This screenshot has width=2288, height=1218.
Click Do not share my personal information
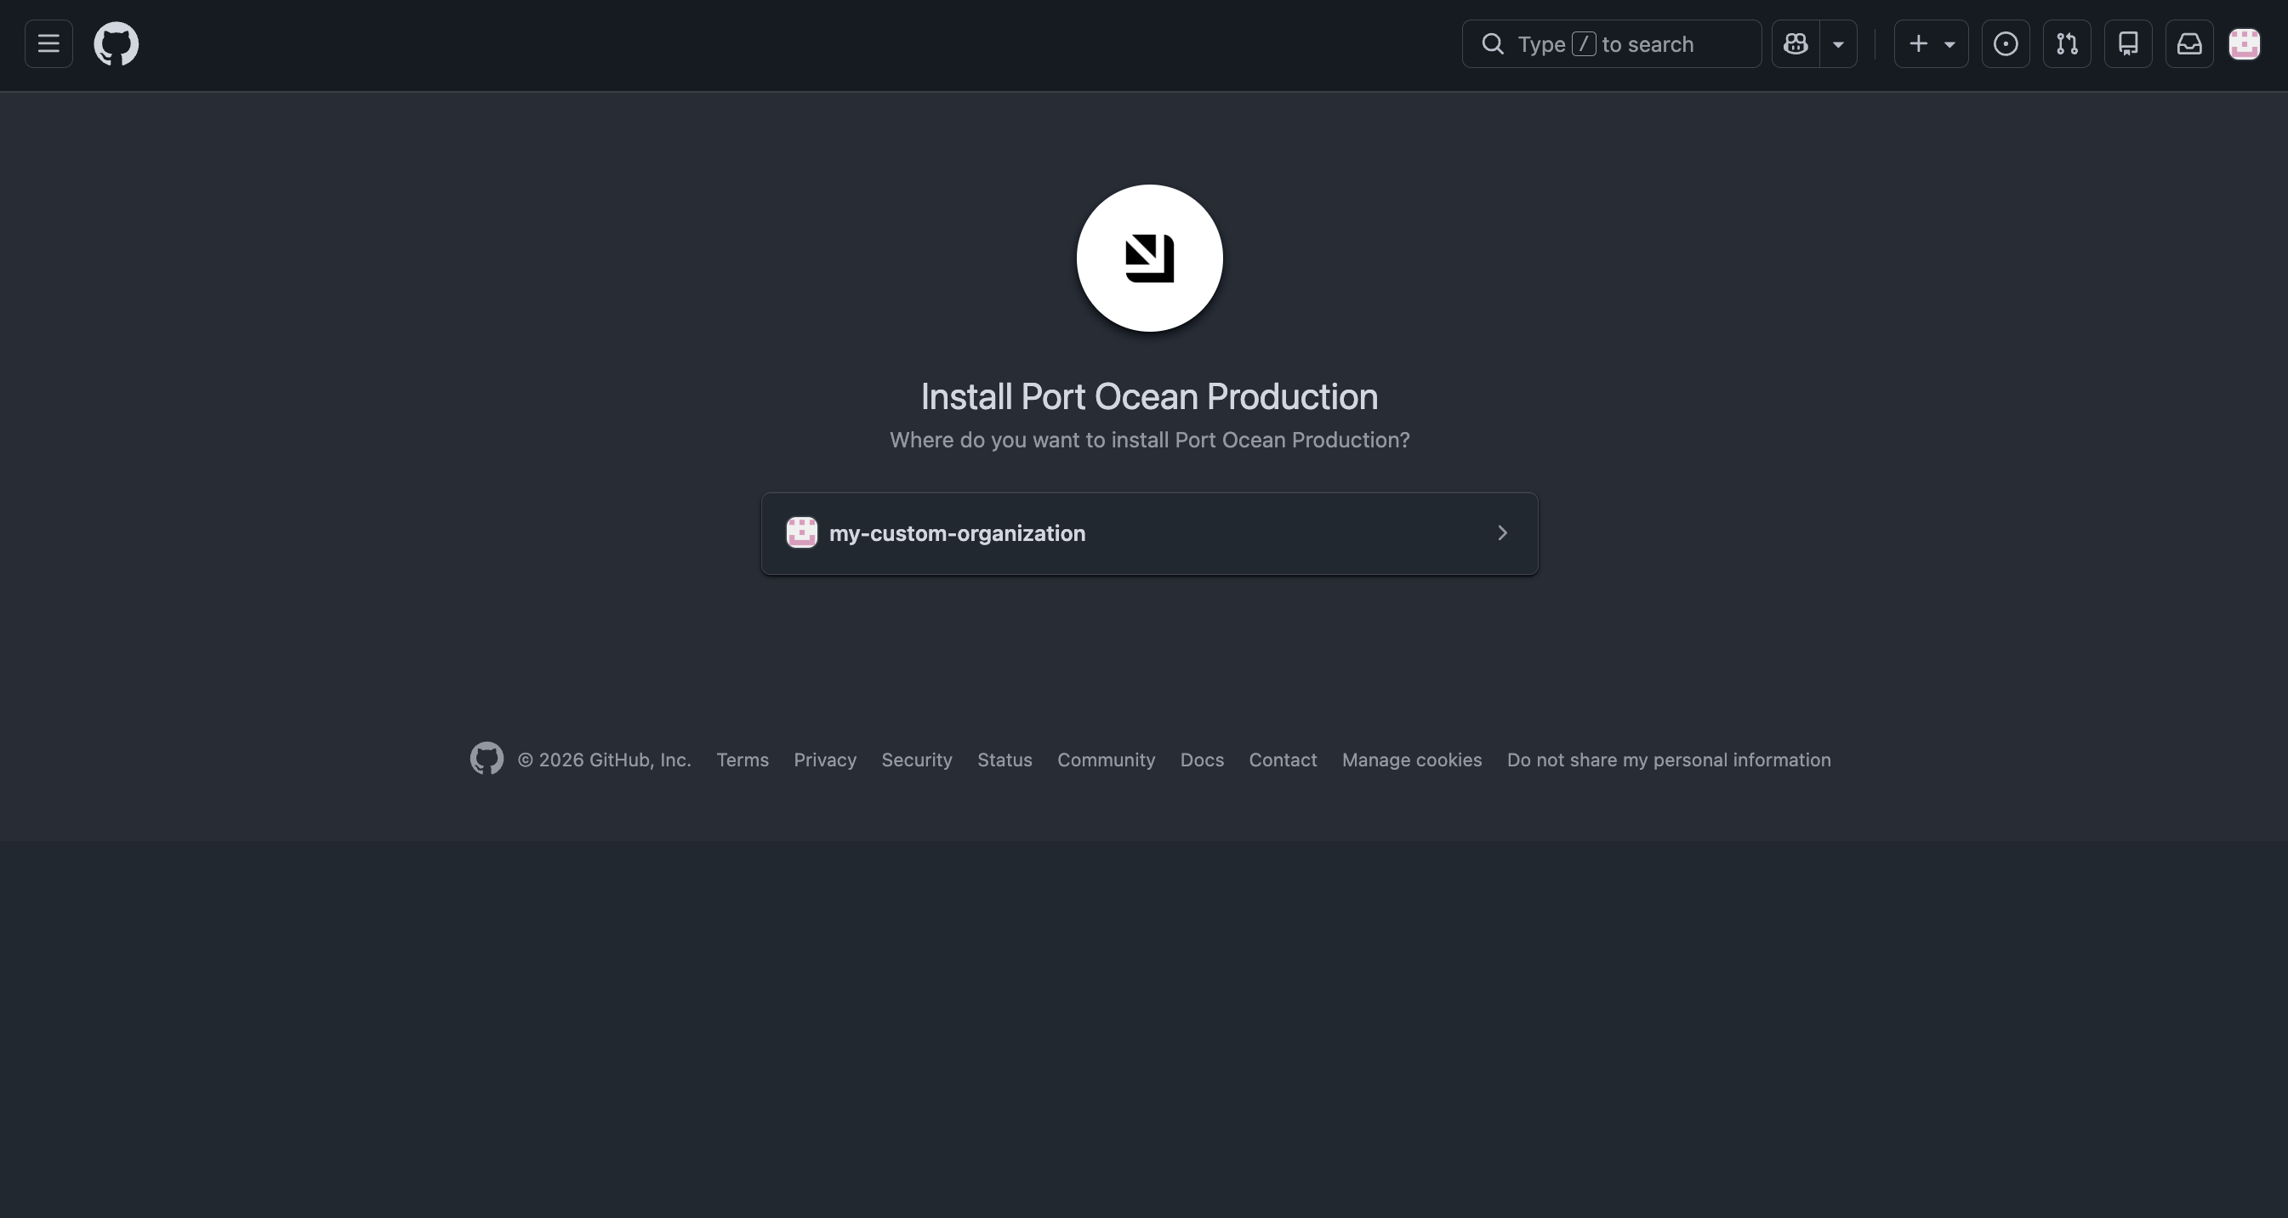pos(1668,760)
